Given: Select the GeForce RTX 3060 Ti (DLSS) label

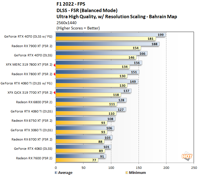Looking at the screenshot, I should 31,130.
